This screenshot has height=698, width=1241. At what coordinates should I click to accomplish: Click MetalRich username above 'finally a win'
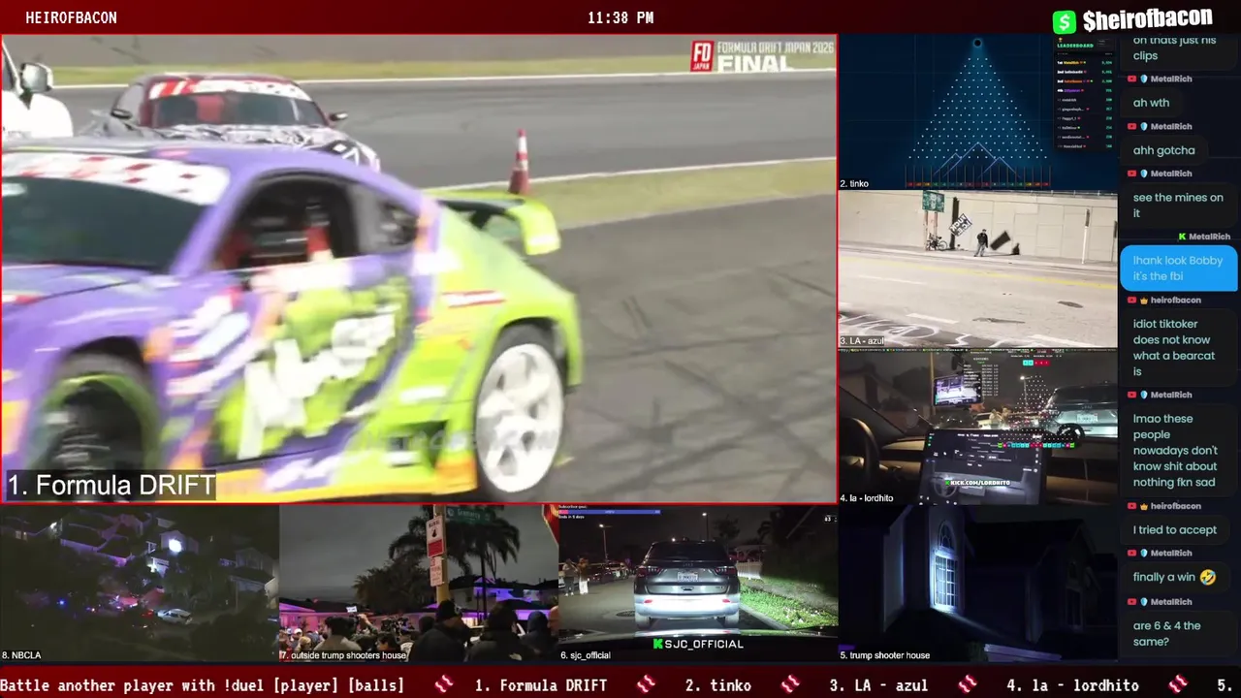tap(1171, 553)
